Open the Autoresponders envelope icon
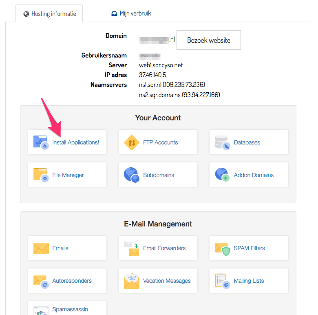The image size is (318, 315). click(x=41, y=281)
